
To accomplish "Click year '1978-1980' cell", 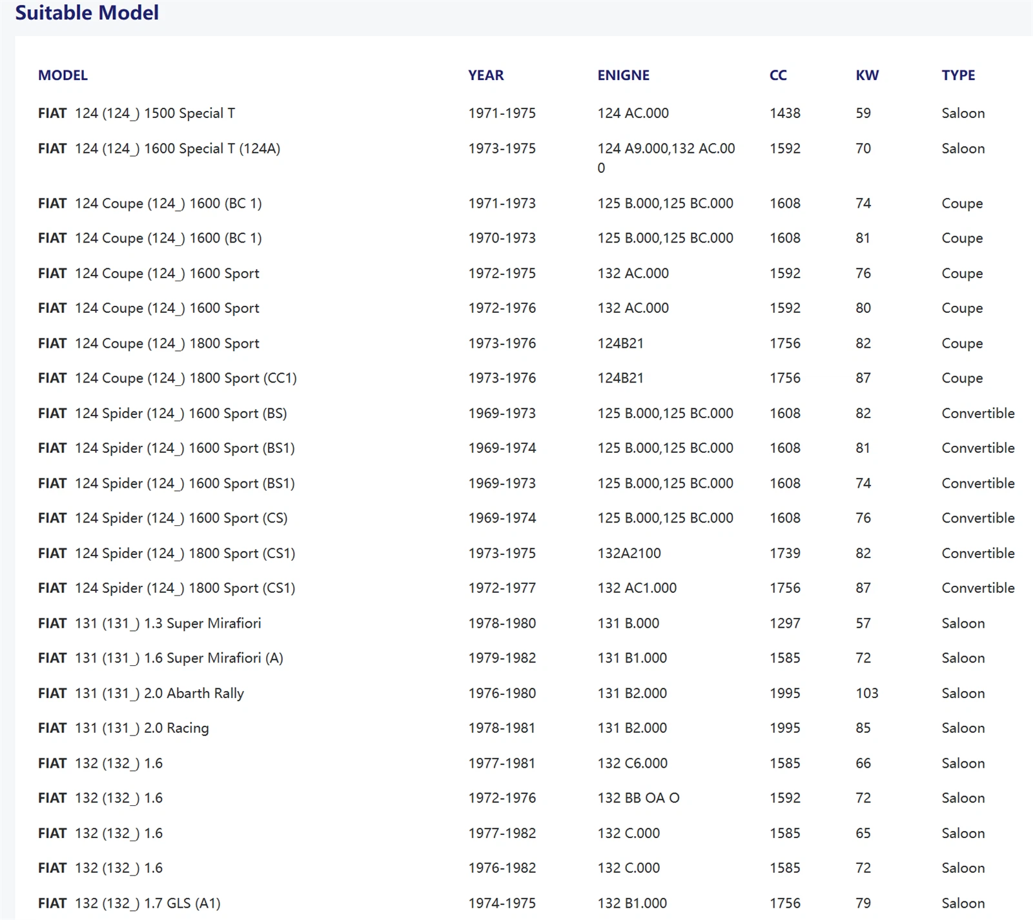I will 502,623.
